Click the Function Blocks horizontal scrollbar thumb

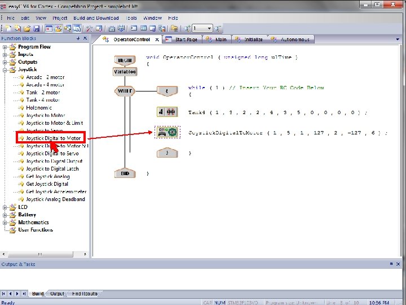41,254
